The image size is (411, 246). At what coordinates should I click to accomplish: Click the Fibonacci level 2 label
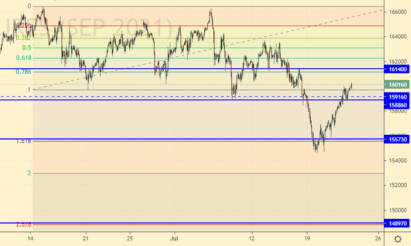[x=29, y=173]
